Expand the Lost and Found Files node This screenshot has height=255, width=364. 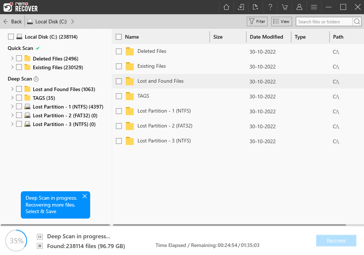(12, 89)
